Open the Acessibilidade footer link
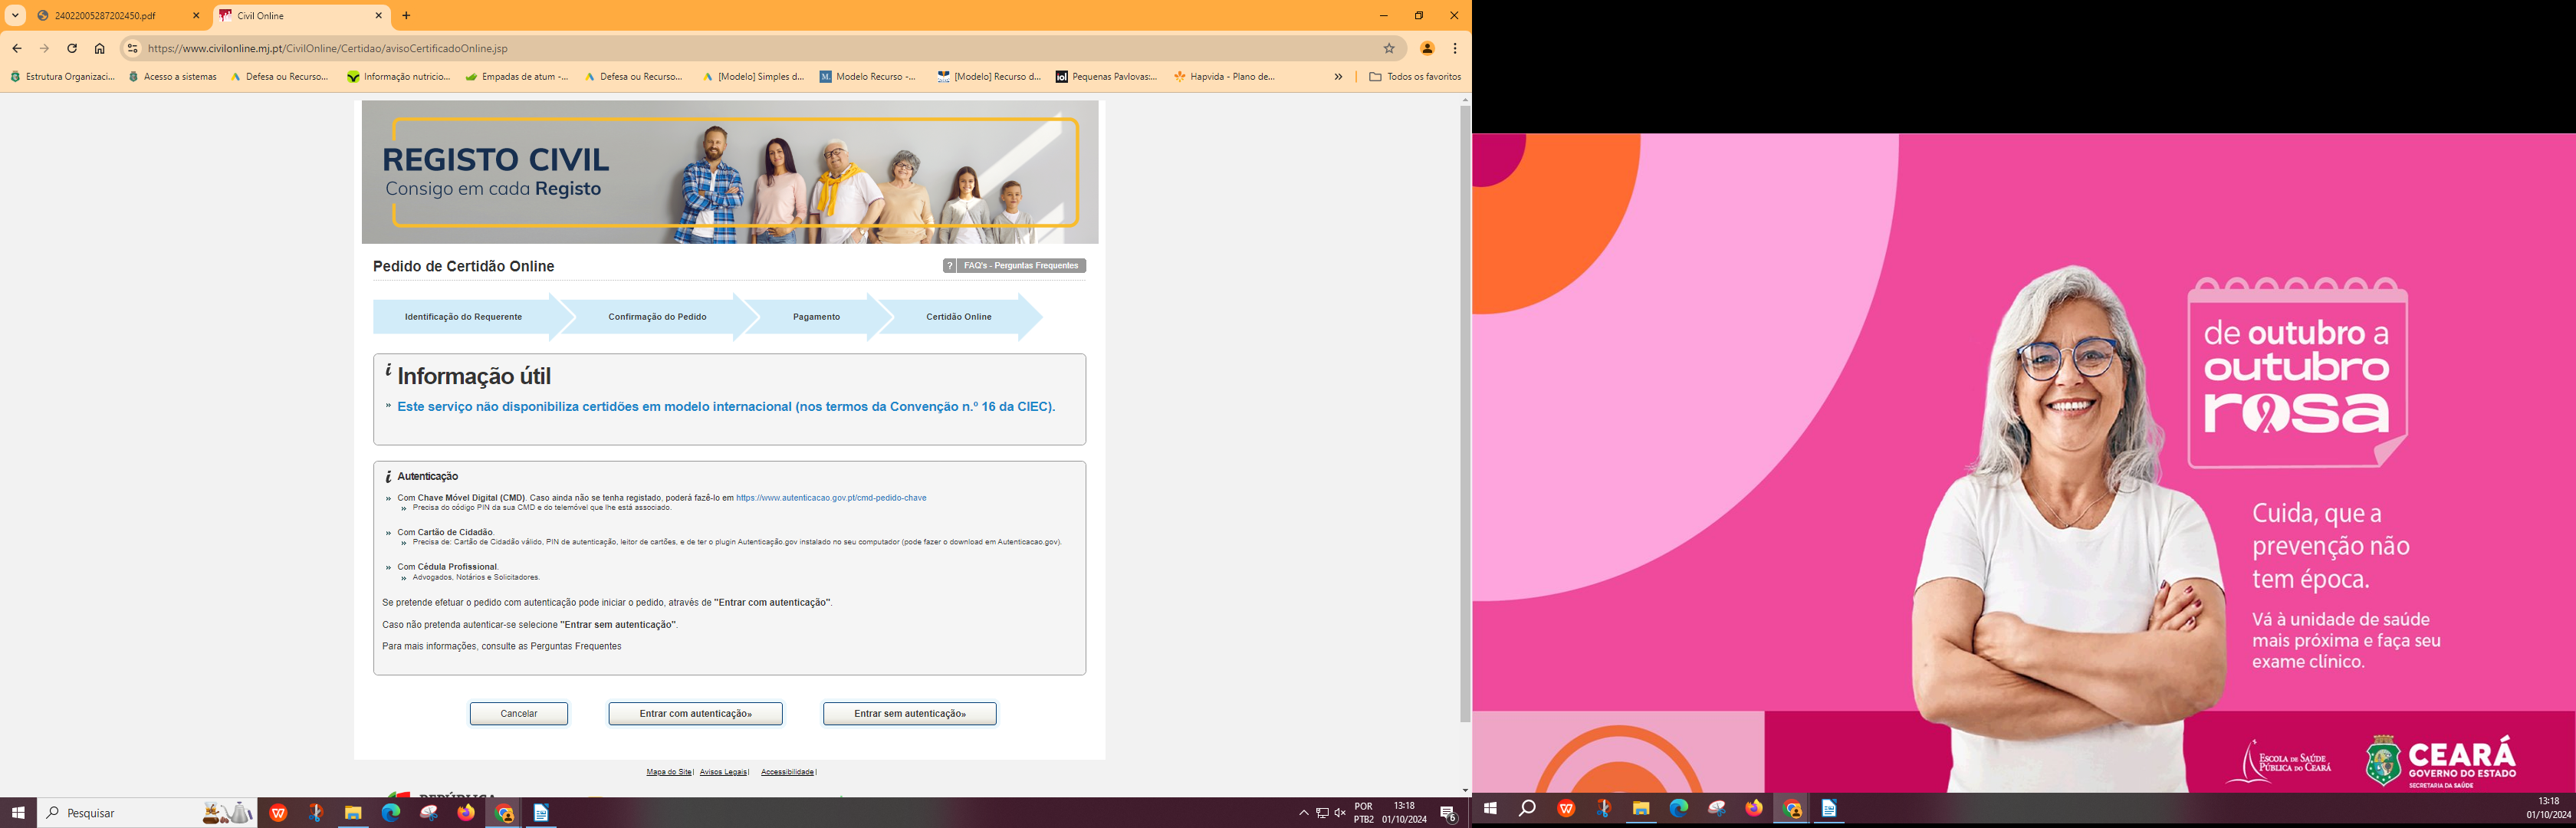The height and width of the screenshot is (828, 2576). pos(787,772)
